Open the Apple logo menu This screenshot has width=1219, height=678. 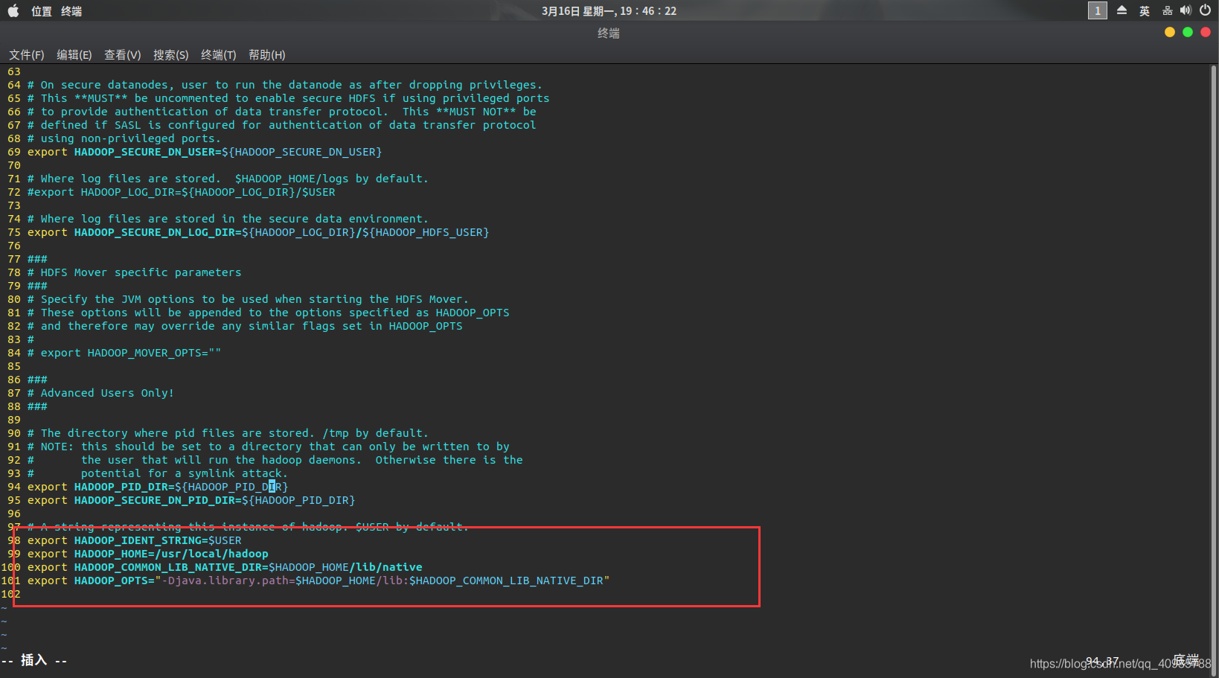[13, 10]
